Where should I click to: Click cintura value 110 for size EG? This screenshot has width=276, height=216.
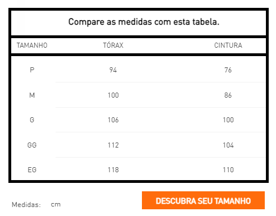228,169
